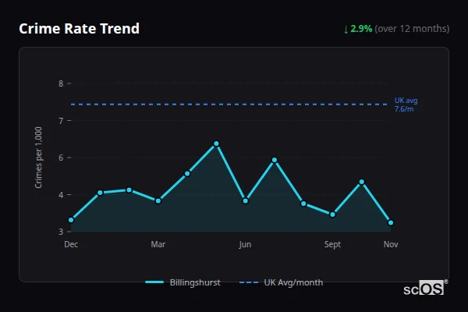This screenshot has width=468, height=312.
Task: Select the peak data point above 6
Action: pos(216,144)
